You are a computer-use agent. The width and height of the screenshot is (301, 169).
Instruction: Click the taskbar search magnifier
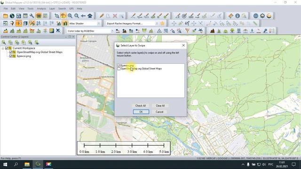(16, 164)
